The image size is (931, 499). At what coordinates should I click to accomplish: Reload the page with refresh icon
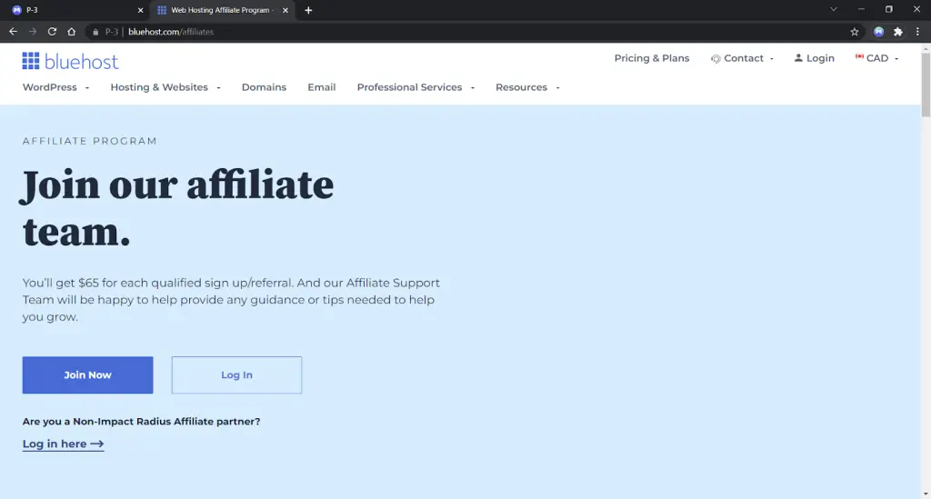point(52,32)
